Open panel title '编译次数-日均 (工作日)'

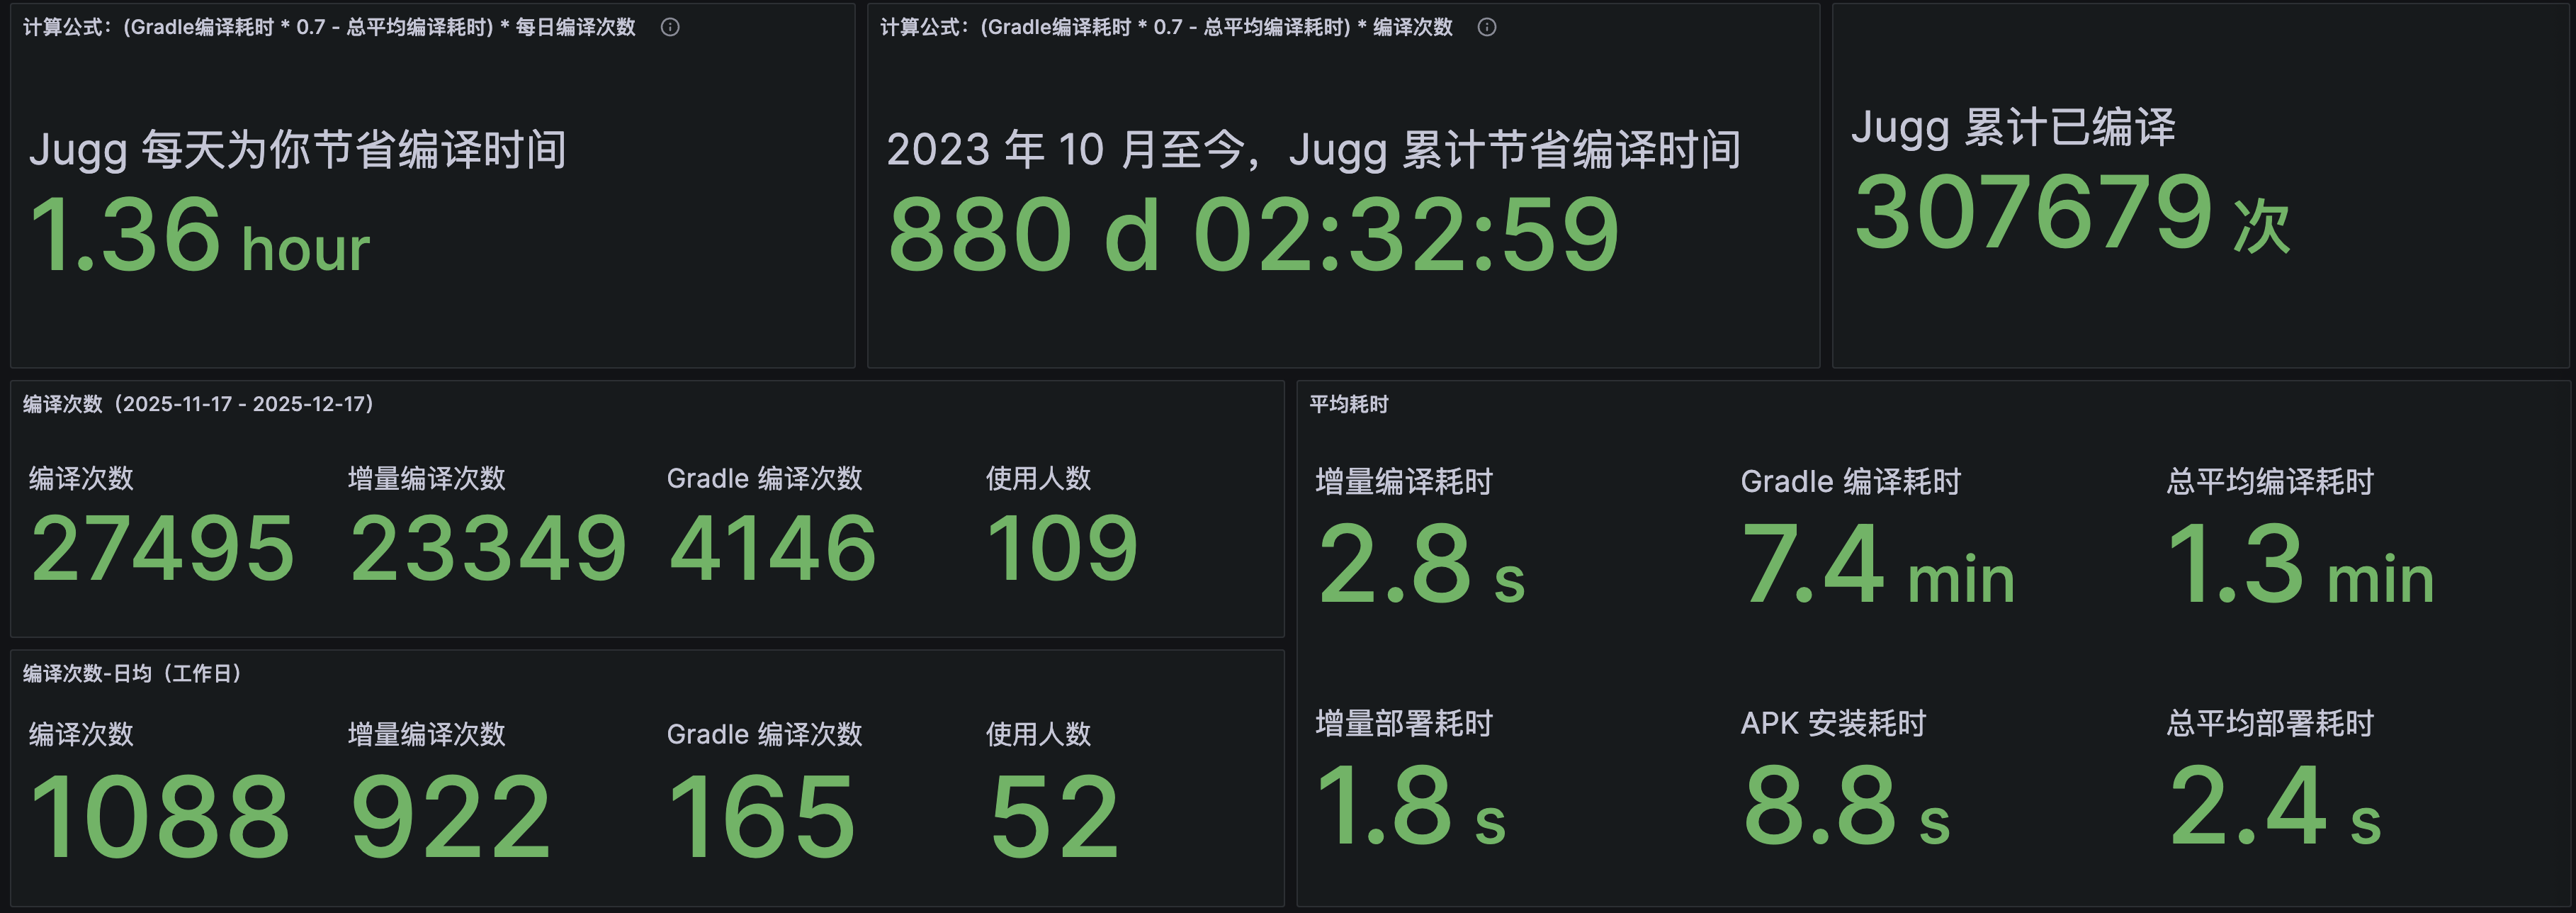tap(132, 674)
